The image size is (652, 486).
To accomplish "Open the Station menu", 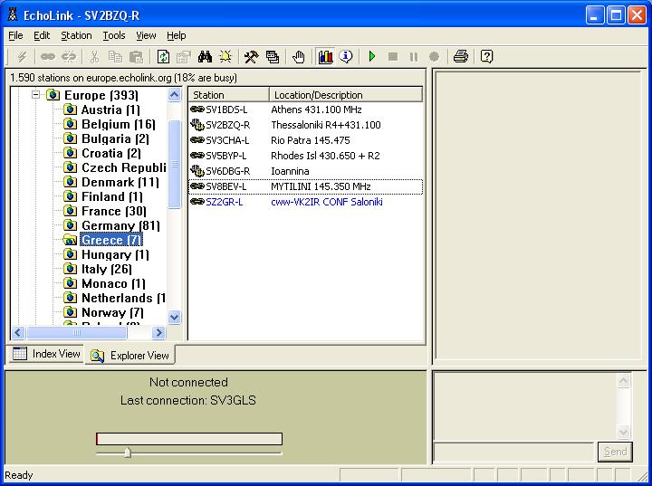I will (76, 36).
